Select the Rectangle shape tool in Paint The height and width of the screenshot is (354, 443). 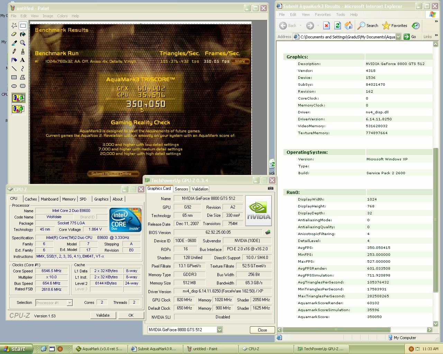(14, 77)
